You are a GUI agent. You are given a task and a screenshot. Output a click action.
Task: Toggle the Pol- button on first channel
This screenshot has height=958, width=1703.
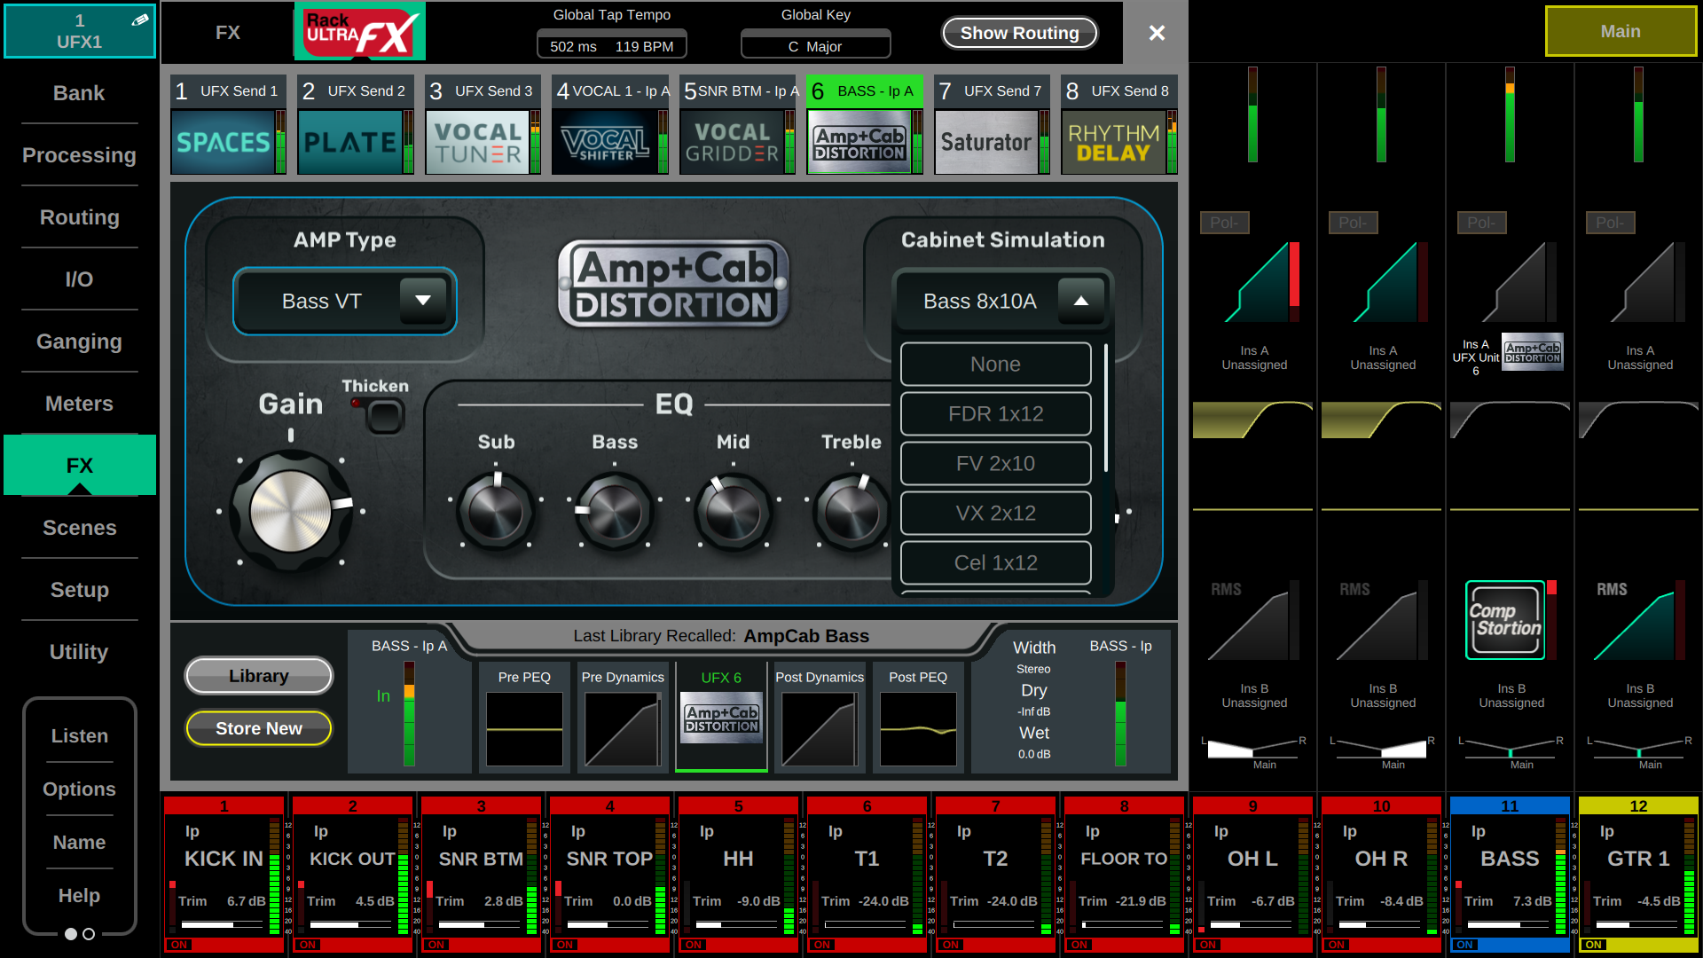(1224, 223)
